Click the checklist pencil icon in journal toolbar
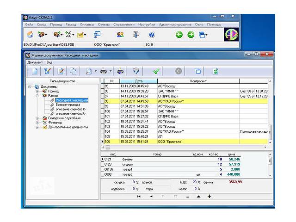The height and width of the screenshot is (222, 296). pos(47,71)
